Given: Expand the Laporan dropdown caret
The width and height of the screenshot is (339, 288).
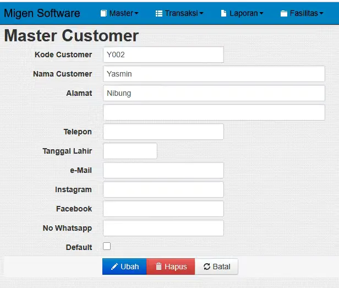Looking at the screenshot, I should [261, 13].
